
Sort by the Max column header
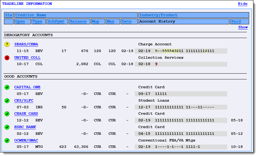tap(110, 21)
